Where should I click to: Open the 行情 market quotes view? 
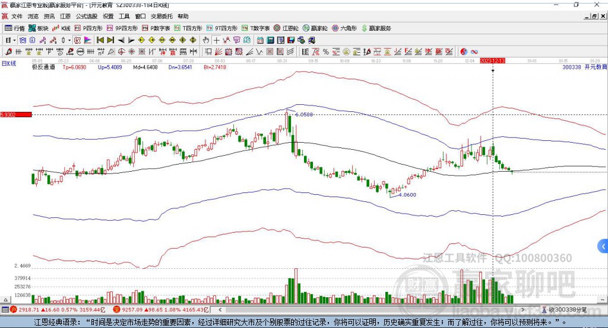[14, 28]
